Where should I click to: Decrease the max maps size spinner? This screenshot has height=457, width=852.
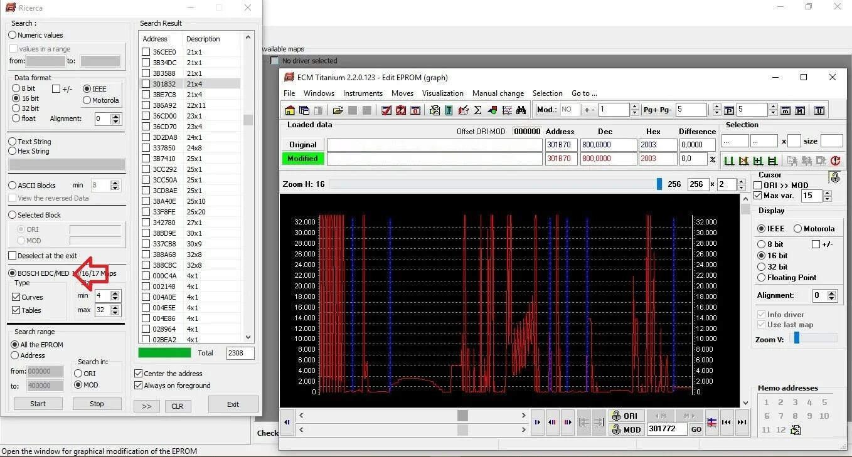pos(115,312)
